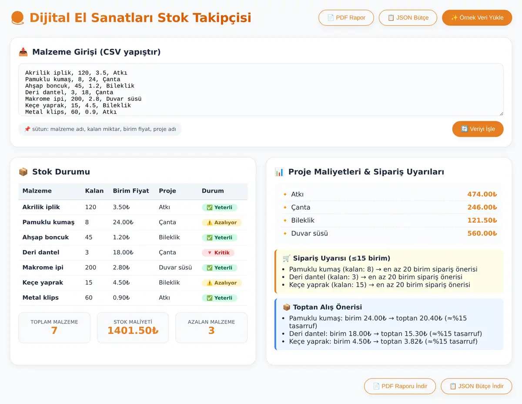Click the Duvar süsü cost value 560.00₺
Viewport: 522px width, 404px height.
click(x=482, y=234)
